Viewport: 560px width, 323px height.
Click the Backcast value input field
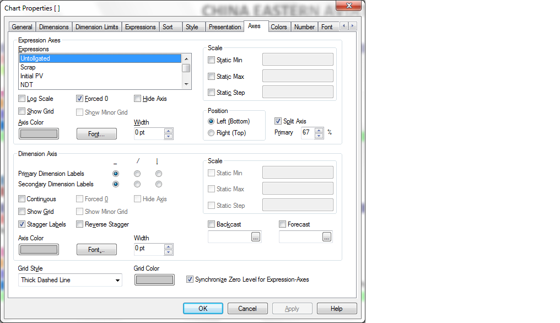click(x=230, y=237)
